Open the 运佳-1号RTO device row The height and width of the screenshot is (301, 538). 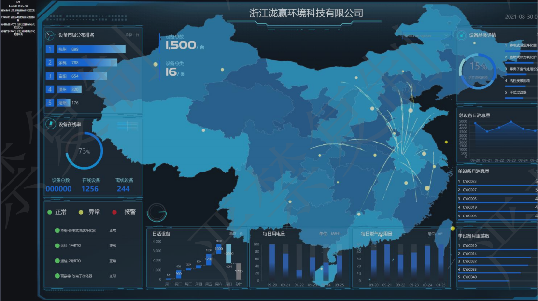[x=86, y=246]
